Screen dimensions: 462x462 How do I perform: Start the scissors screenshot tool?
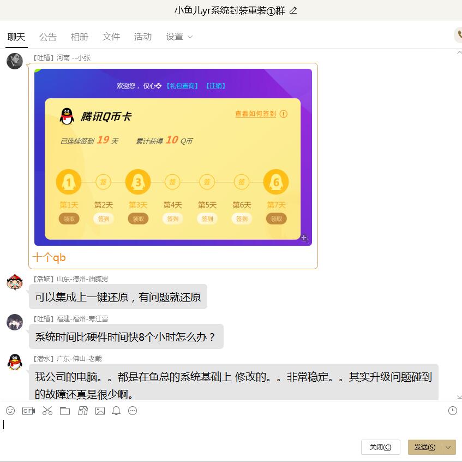tap(47, 411)
